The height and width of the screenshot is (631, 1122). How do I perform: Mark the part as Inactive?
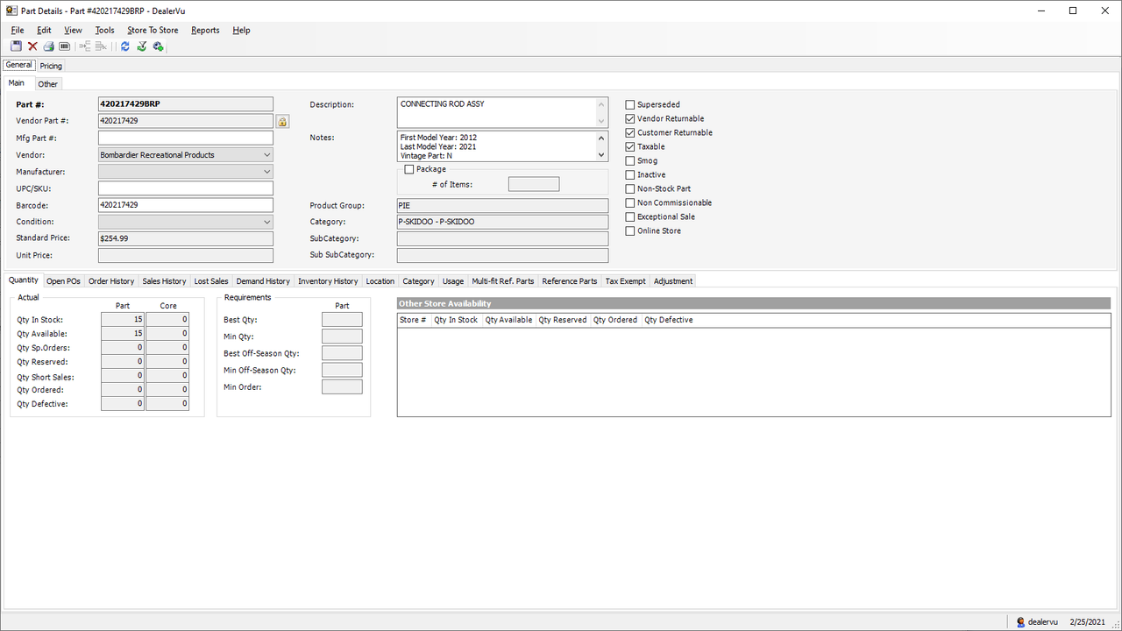(630, 174)
